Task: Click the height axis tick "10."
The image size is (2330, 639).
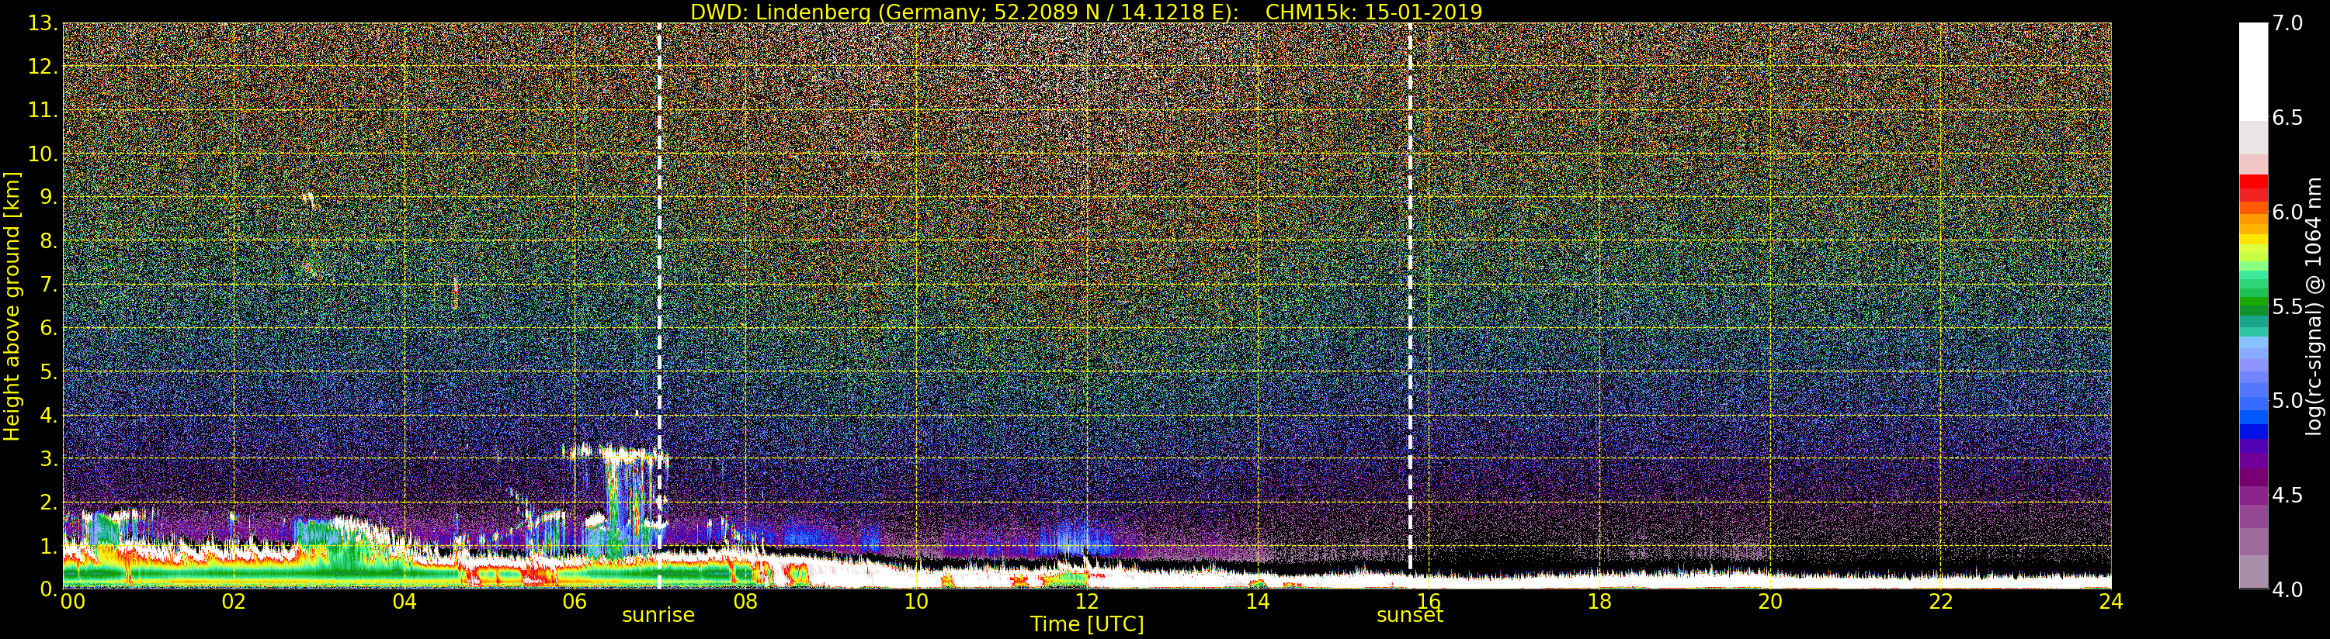Action: pyautogui.click(x=43, y=154)
